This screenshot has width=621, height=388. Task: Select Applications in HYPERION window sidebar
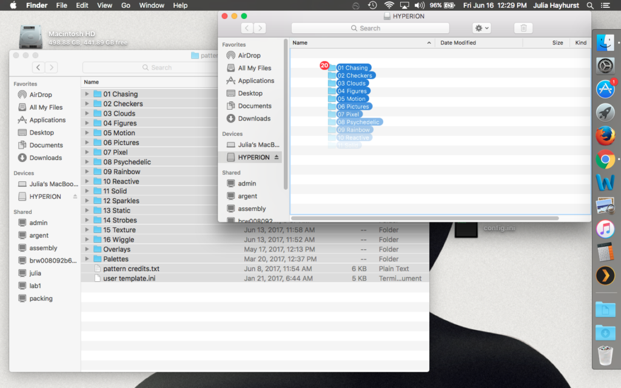coord(256,81)
